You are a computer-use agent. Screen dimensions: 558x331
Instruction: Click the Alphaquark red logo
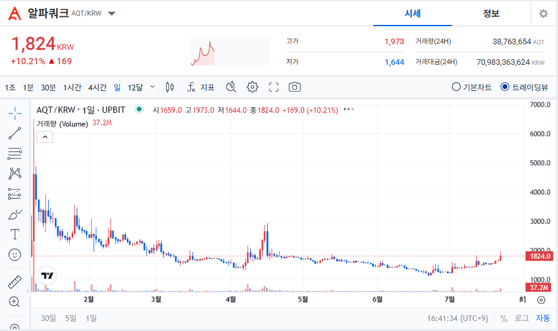[14, 14]
